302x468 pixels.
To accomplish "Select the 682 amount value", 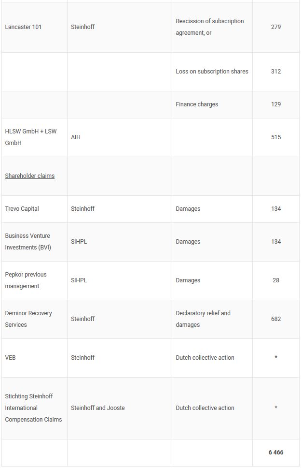I will click(x=276, y=319).
